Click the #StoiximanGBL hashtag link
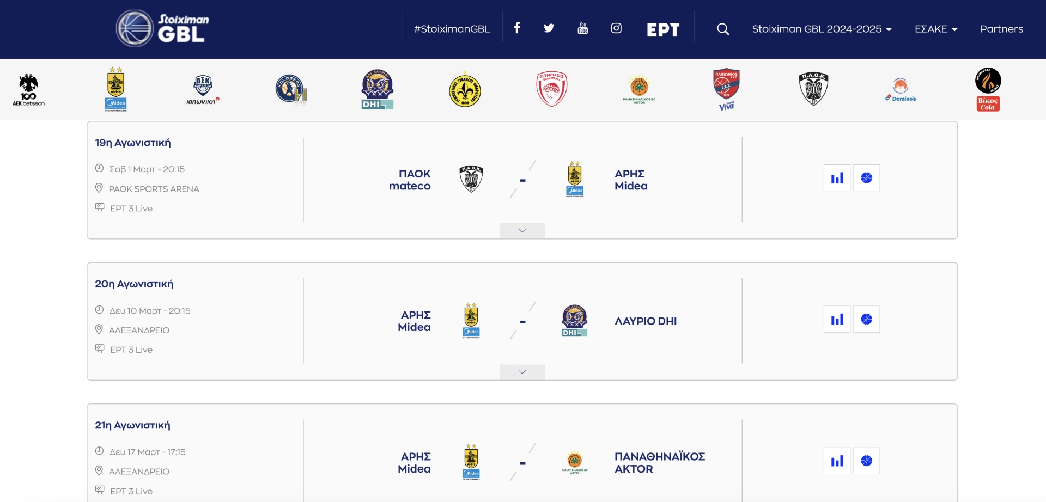Image resolution: width=1046 pixels, height=502 pixels. click(x=452, y=29)
